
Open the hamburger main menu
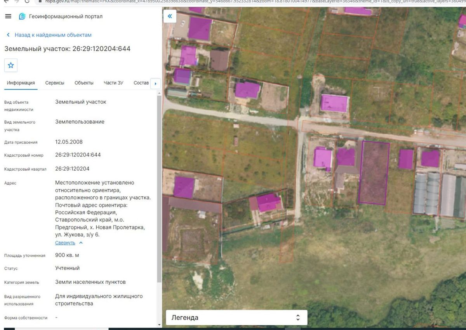[8, 16]
